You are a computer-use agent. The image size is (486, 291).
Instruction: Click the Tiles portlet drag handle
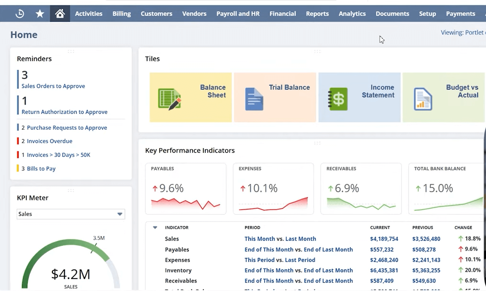(317, 51)
